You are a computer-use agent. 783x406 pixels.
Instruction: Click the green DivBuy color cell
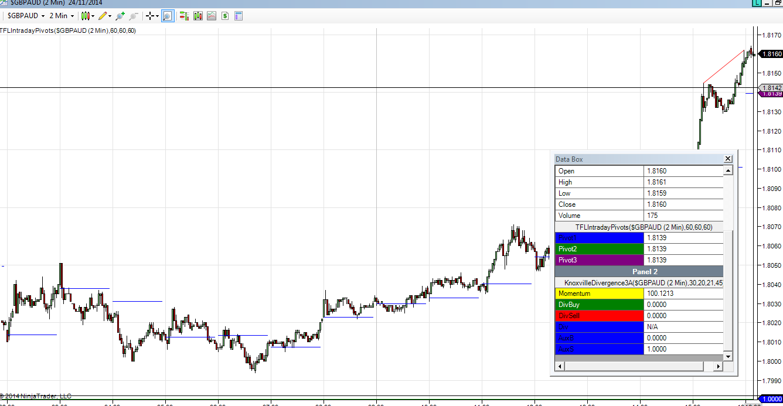(599, 305)
